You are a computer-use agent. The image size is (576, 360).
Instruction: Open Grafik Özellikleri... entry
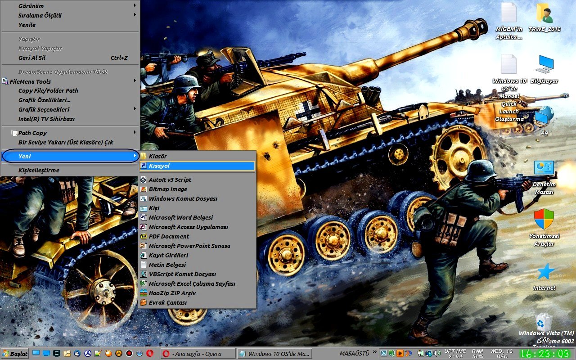(x=70, y=100)
